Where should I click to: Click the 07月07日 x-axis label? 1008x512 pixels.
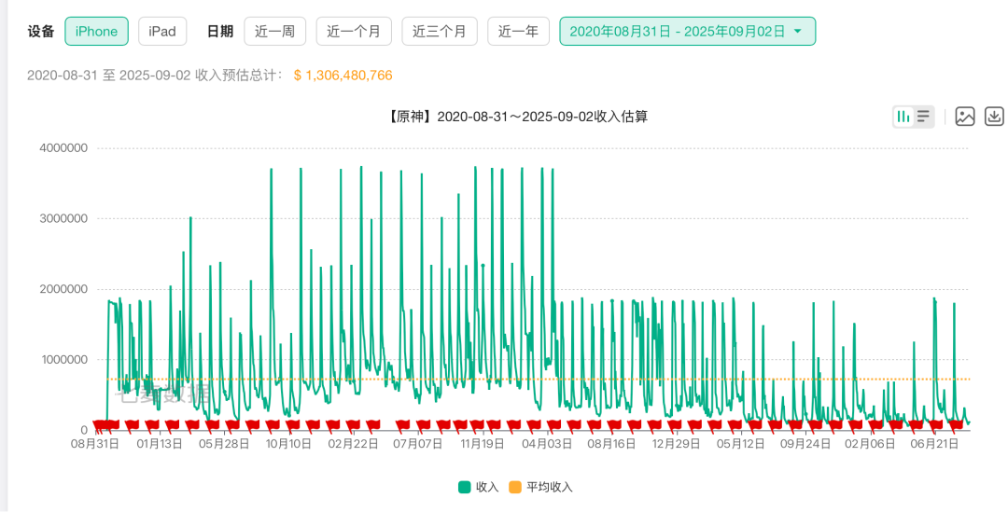coord(417,444)
